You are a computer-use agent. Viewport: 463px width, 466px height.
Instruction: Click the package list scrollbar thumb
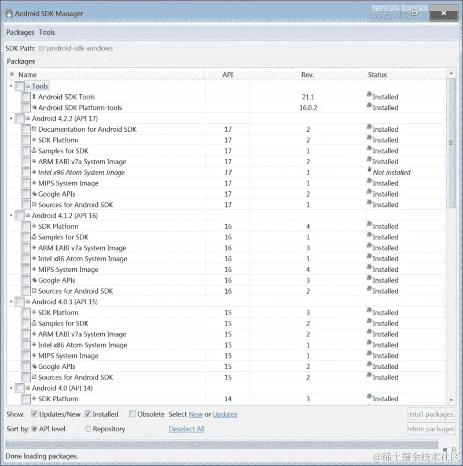451,143
